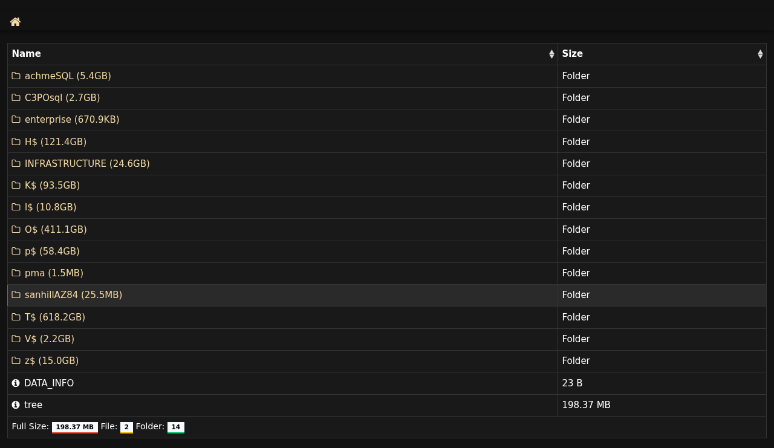Open the sanhillAZ84 (25.5MB) folder
Screen dimensions: 774x448
[x=73, y=295]
